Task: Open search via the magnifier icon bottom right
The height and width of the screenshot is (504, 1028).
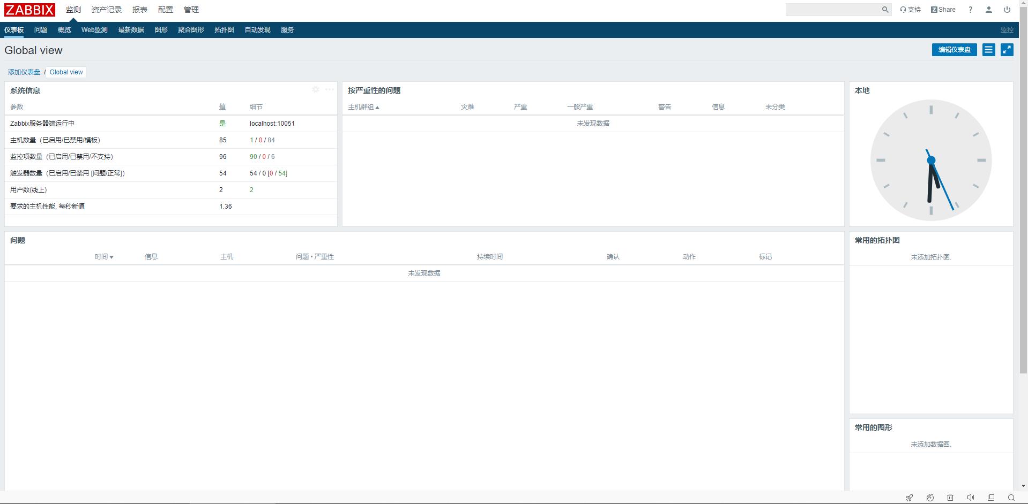Action: point(1011,498)
